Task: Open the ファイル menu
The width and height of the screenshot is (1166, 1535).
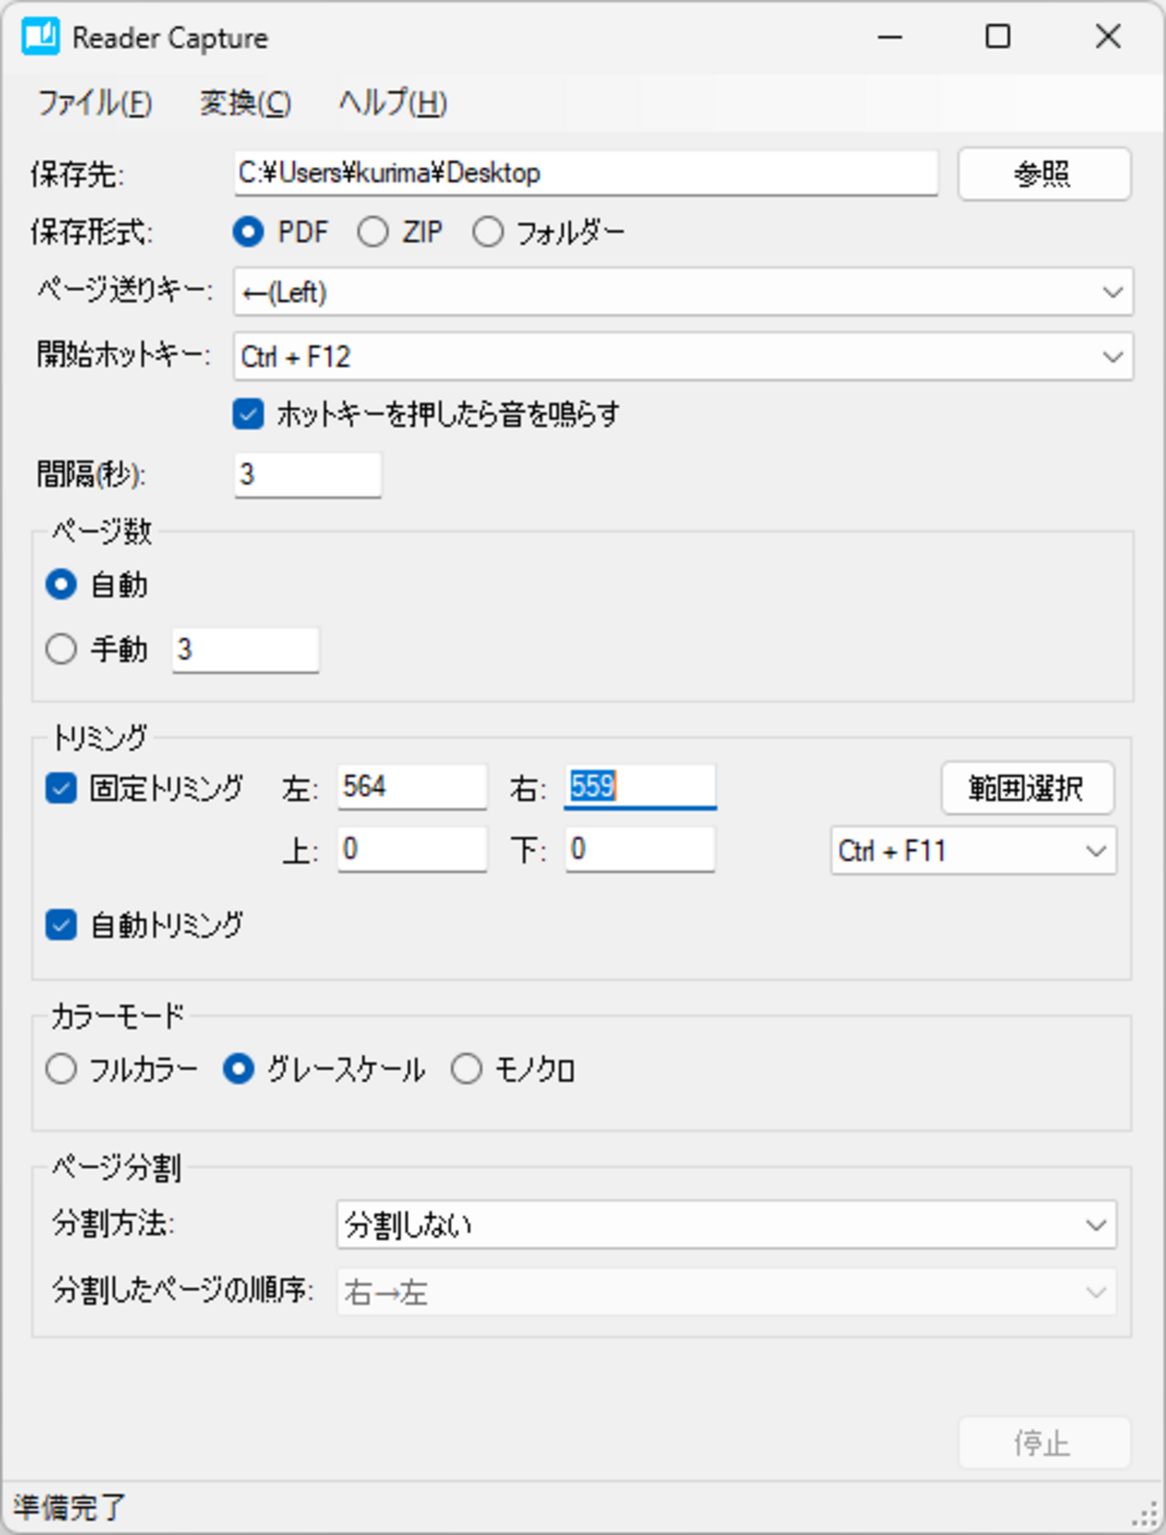Action: click(x=94, y=103)
